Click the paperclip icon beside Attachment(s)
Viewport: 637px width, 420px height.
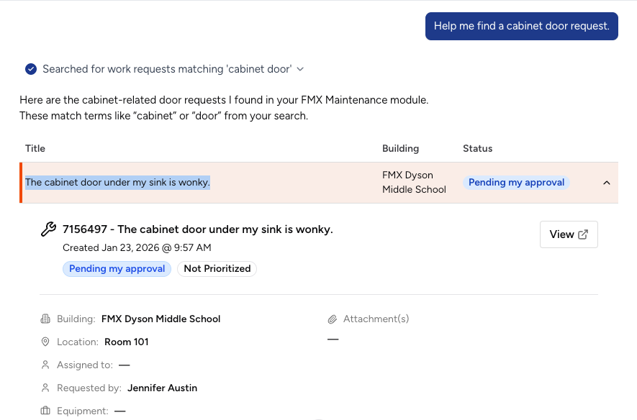(x=332, y=319)
